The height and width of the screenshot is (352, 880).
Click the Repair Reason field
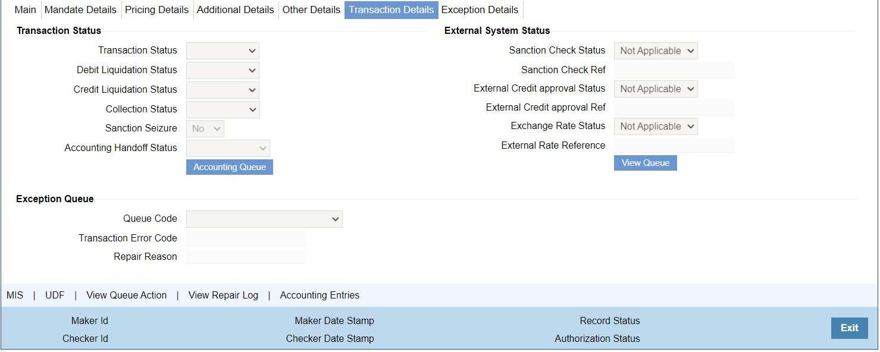(x=246, y=256)
